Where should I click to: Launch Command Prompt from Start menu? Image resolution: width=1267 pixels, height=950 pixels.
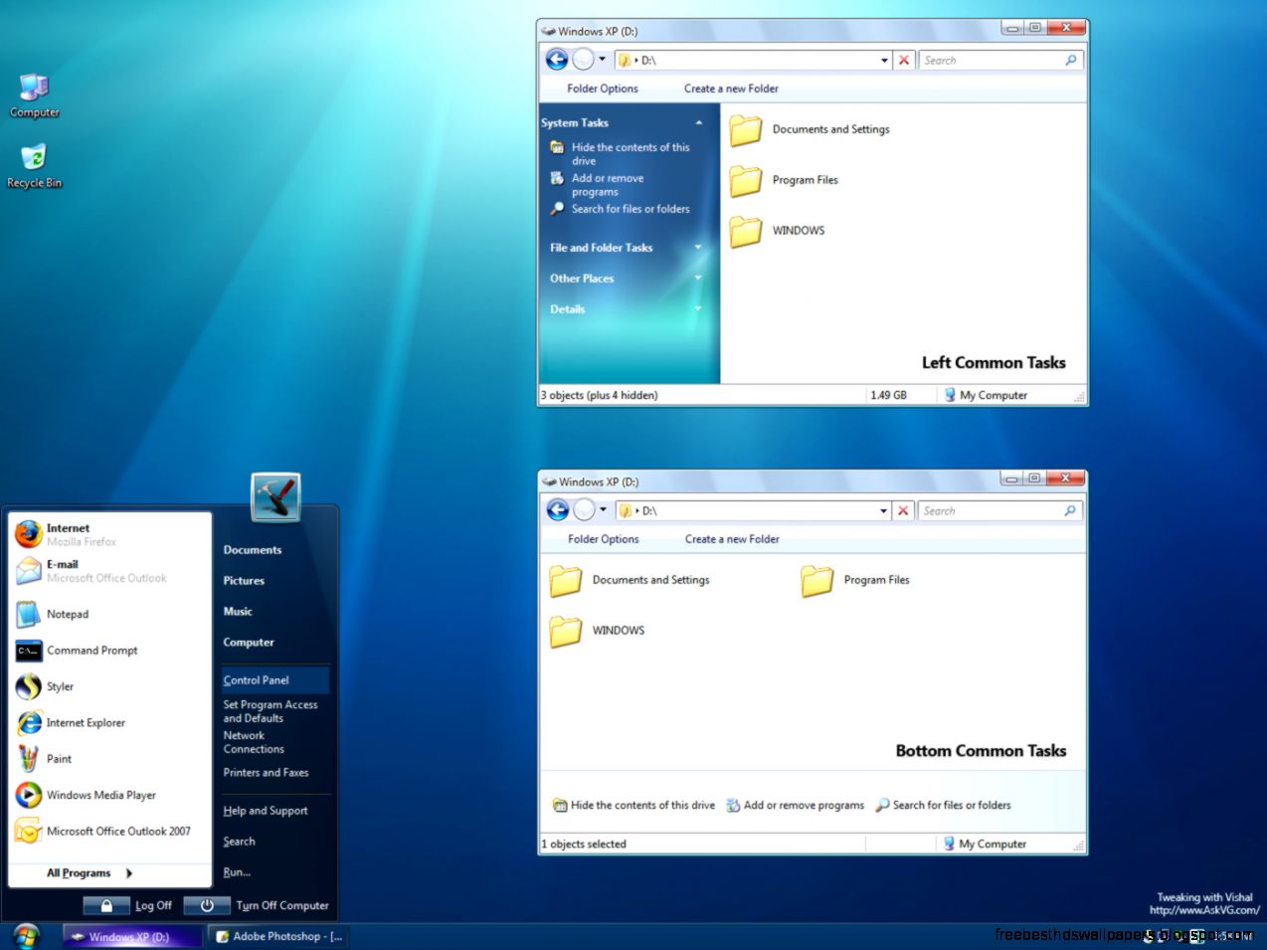[x=109, y=651]
